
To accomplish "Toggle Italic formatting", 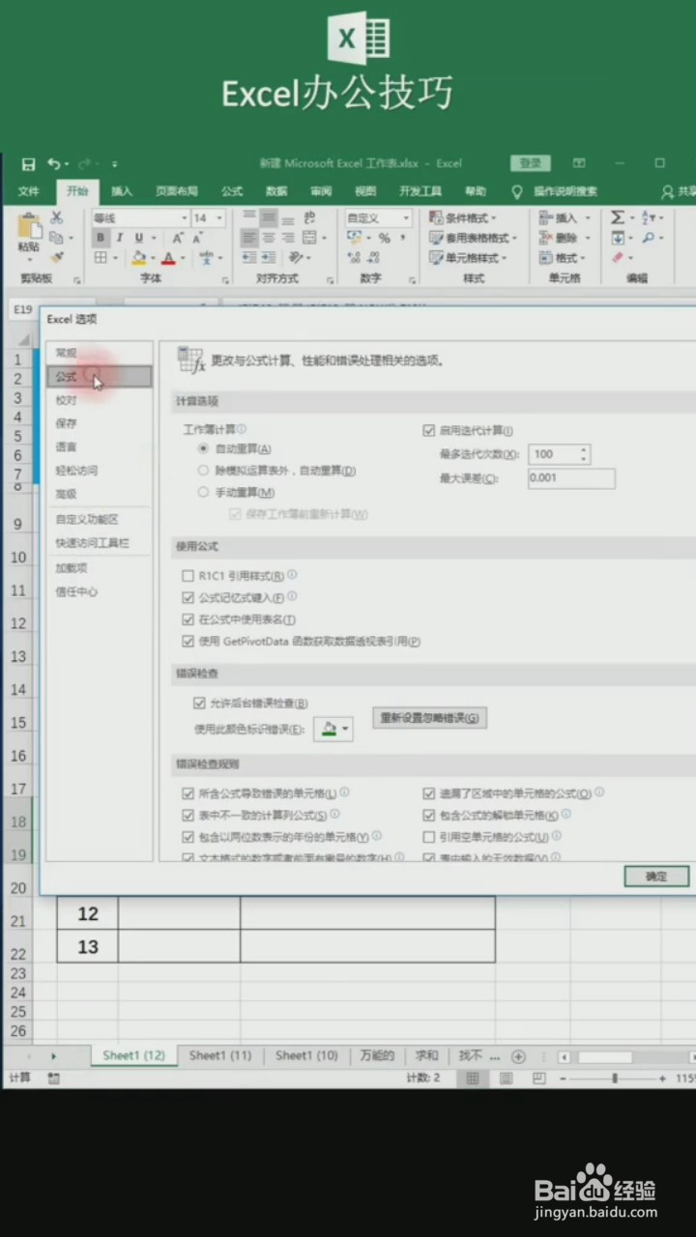I will pos(119,238).
